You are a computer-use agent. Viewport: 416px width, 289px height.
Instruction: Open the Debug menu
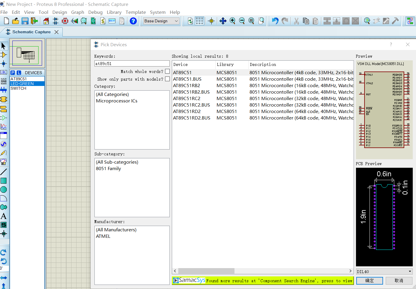[x=95, y=12]
